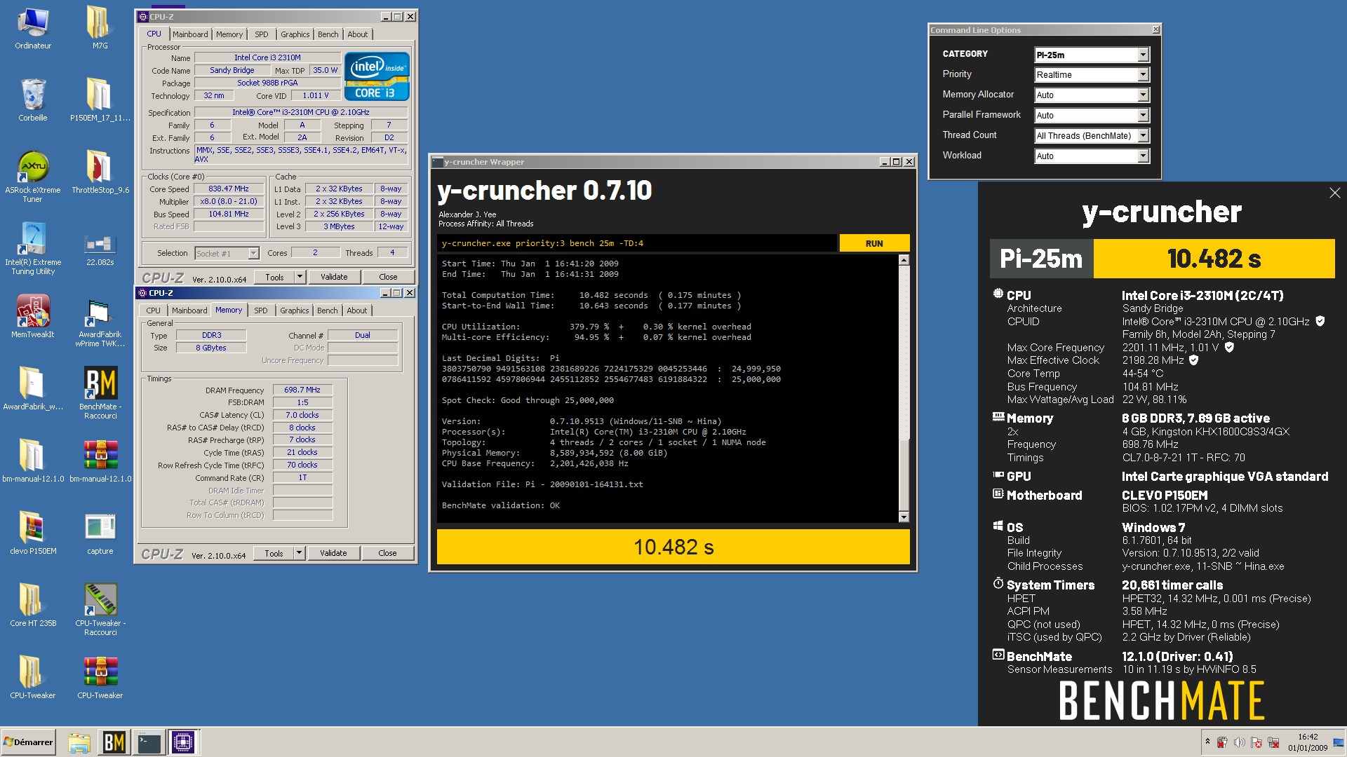This screenshot has width=1347, height=757.
Task: Open About tab in lower CPU-Z
Action: point(356,311)
